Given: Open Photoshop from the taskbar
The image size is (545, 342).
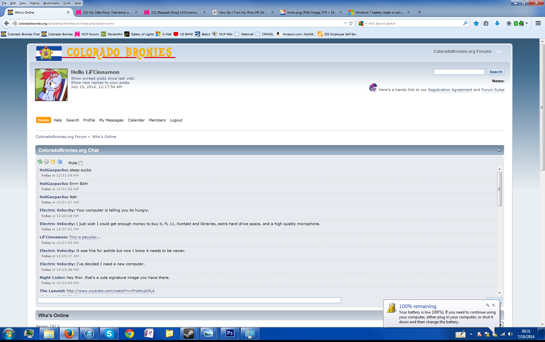Looking at the screenshot, I should 230,333.
